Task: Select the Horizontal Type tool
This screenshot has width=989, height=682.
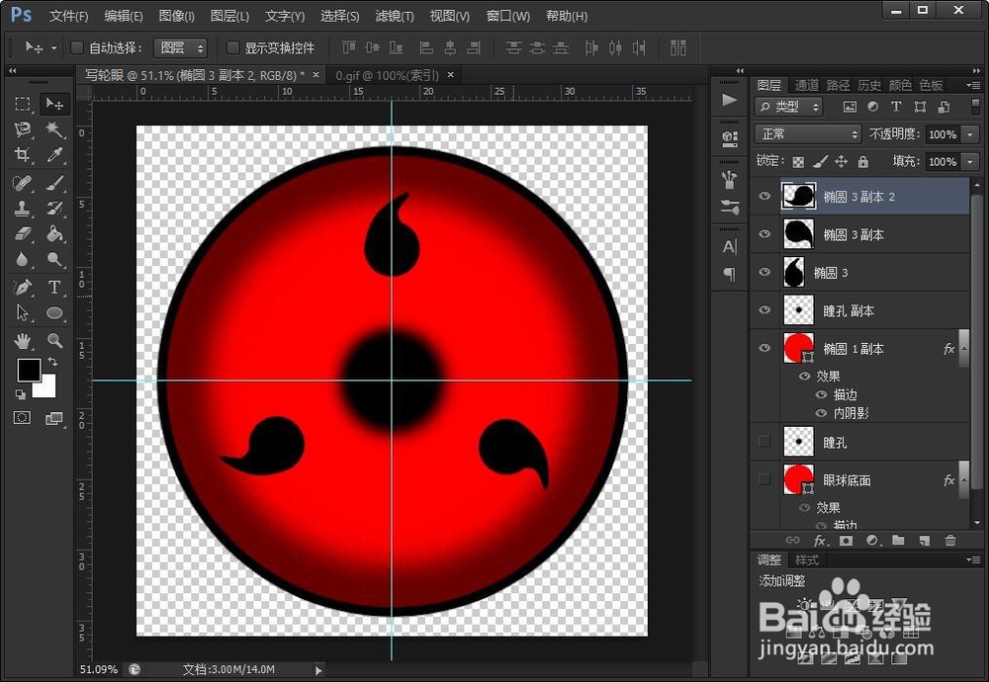Action: [54, 288]
